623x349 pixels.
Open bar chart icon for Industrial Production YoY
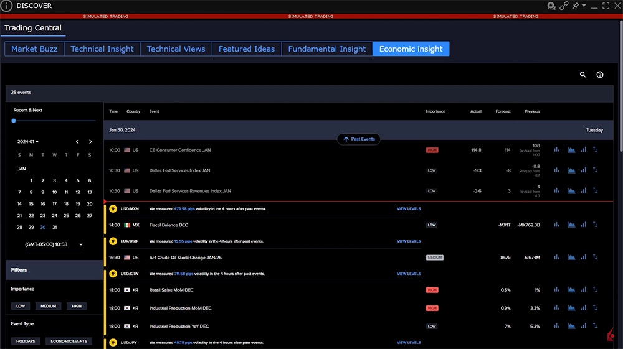tap(556, 326)
